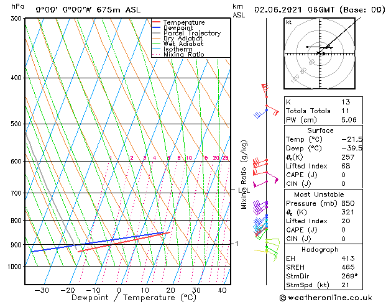Click the 'Surface' section header

(320, 130)
